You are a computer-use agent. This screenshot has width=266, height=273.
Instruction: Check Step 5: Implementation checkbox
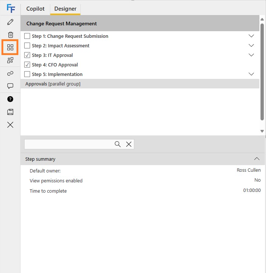[x=27, y=74]
